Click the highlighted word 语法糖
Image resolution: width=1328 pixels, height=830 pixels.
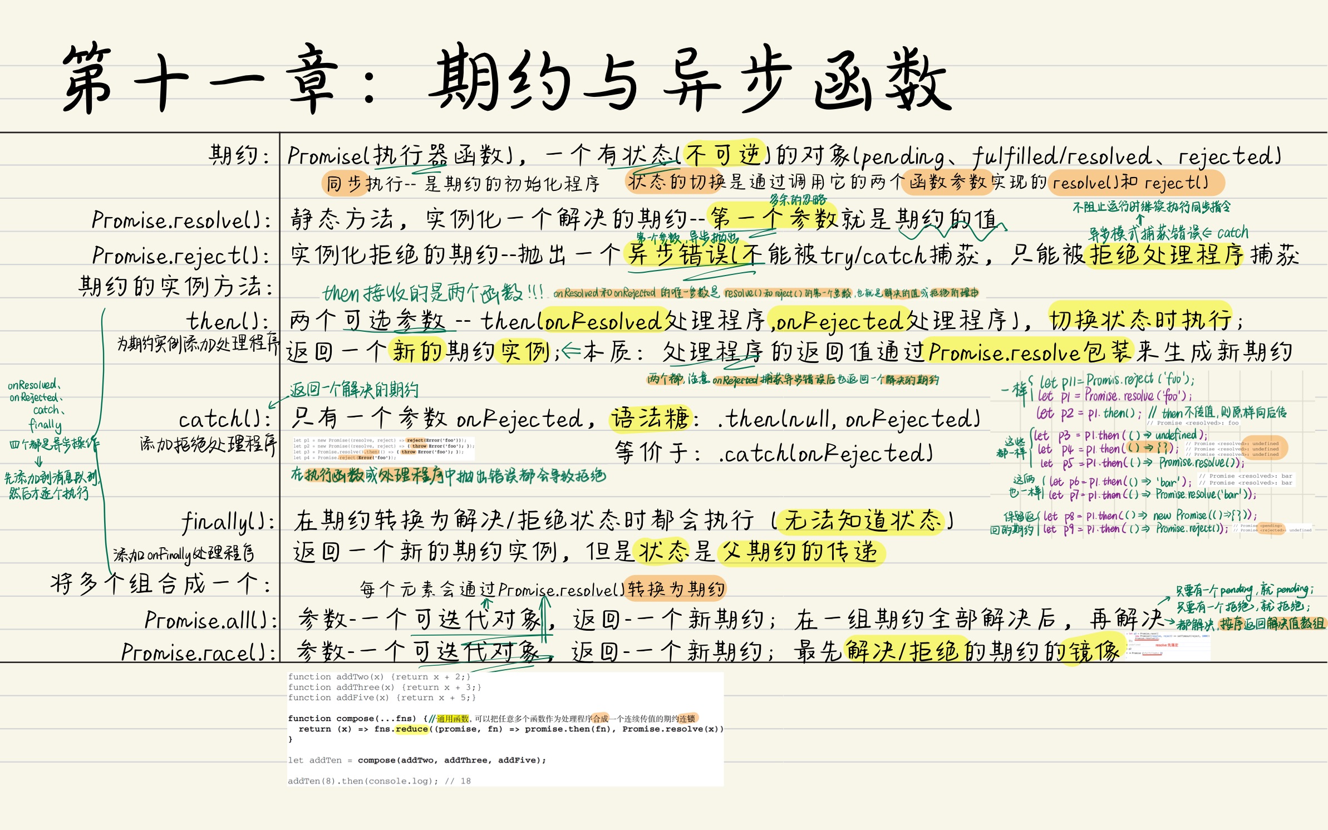[x=650, y=419]
